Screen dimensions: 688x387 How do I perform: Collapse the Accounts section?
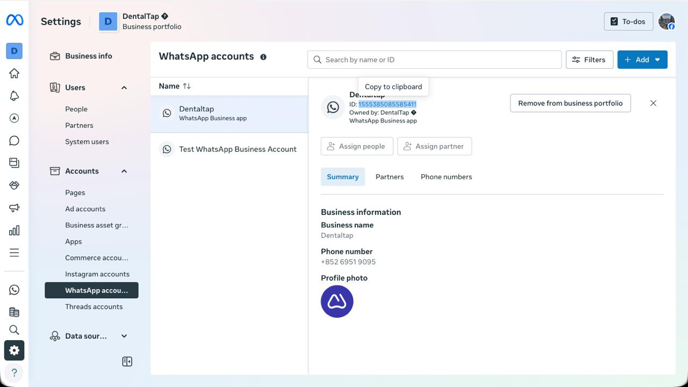point(124,171)
